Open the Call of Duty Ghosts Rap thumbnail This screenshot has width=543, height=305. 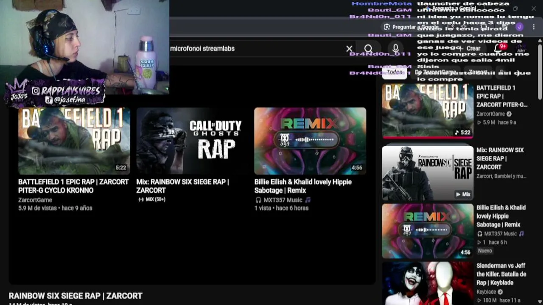(x=192, y=141)
